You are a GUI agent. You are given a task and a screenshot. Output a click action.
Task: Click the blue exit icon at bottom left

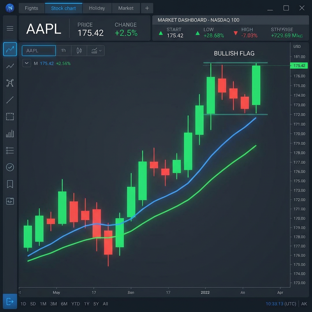point(10,302)
